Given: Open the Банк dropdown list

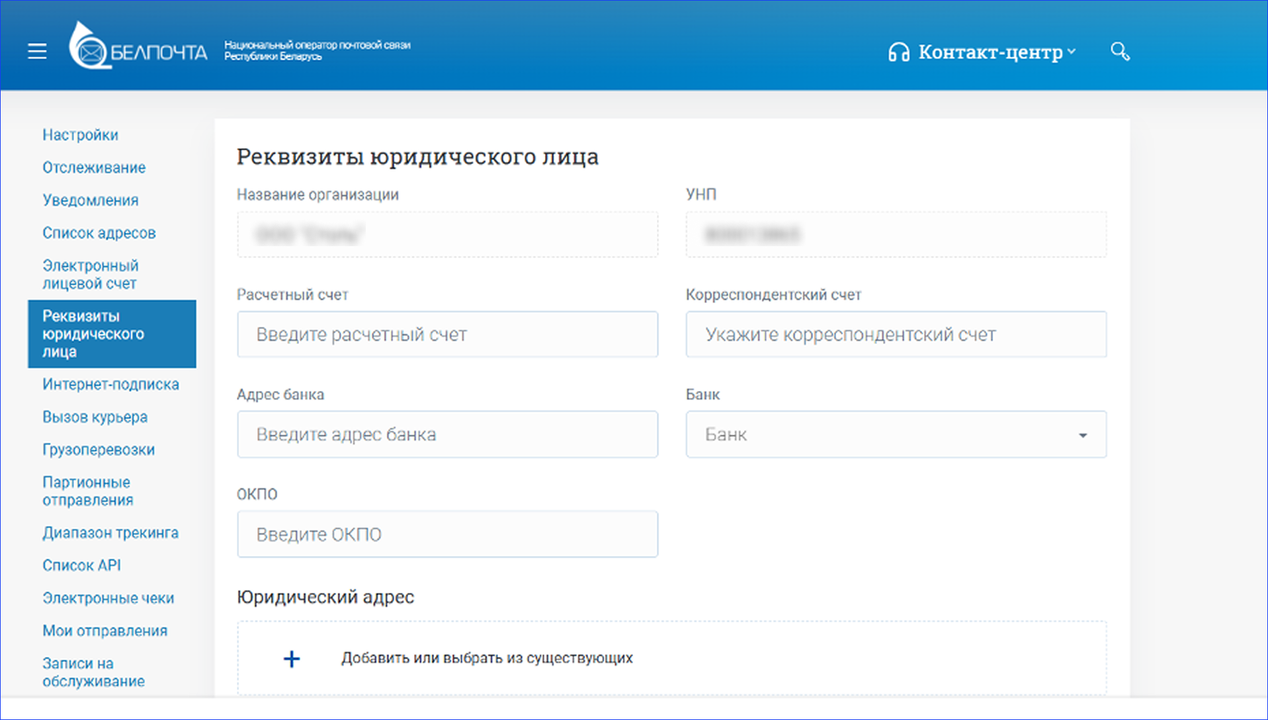Looking at the screenshot, I should (896, 434).
